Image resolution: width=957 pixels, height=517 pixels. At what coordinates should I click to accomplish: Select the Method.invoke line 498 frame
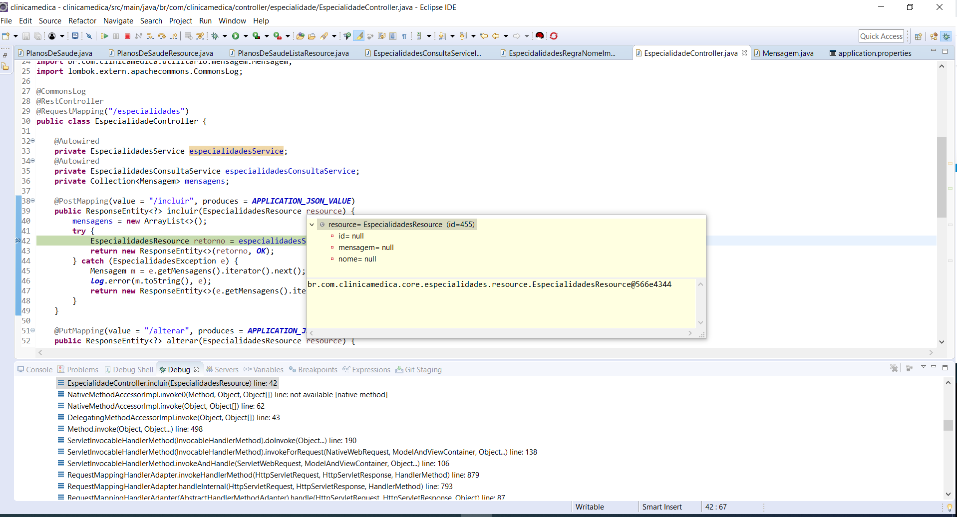[x=130, y=429]
